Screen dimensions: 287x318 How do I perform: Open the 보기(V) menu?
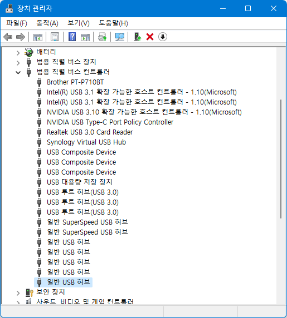[79, 23]
